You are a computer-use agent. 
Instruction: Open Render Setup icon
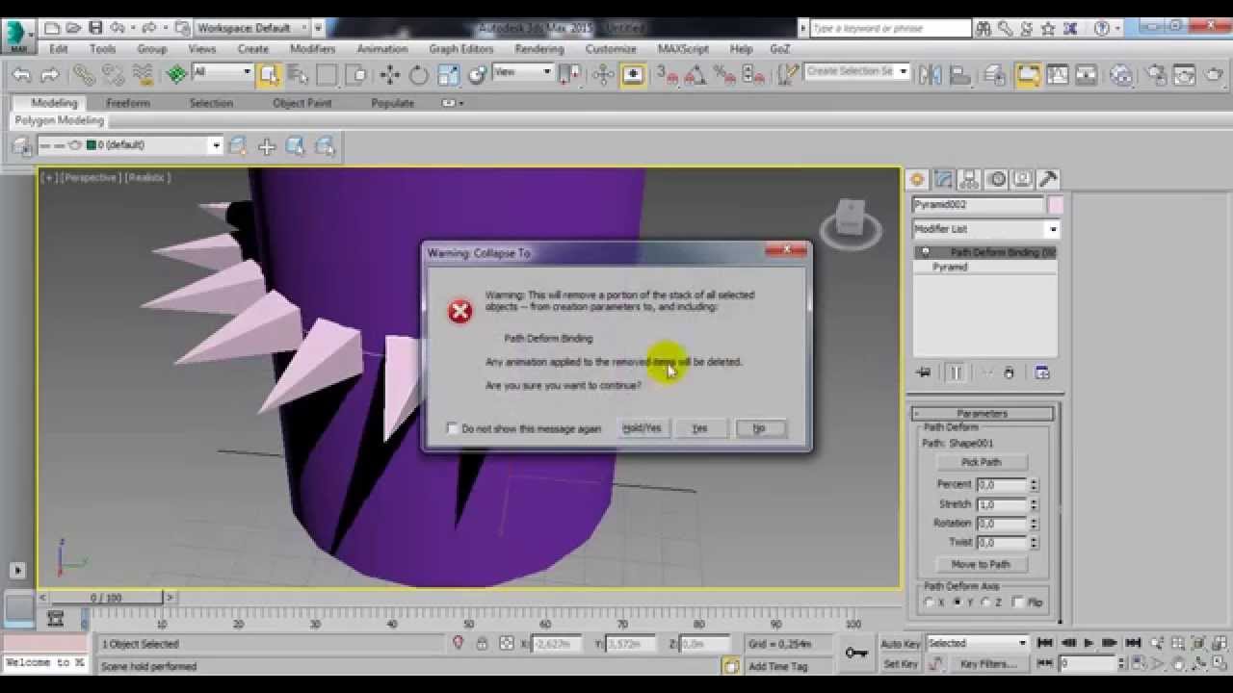[1156, 74]
